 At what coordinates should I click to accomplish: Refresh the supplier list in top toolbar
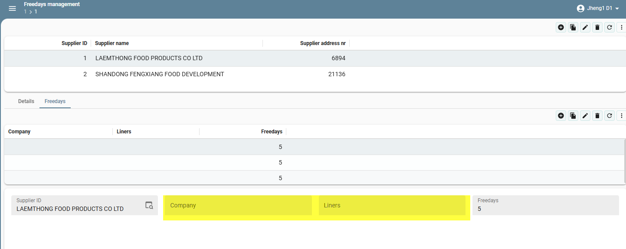pos(610,27)
